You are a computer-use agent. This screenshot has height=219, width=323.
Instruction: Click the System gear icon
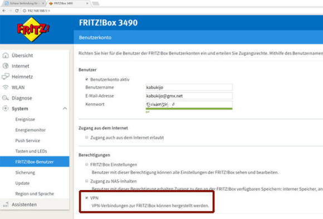pos(6,109)
